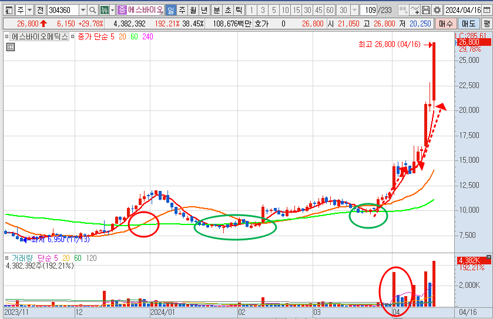Click the 호가 label in info bar
The height and width of the screenshot is (319, 493).
tap(261, 23)
